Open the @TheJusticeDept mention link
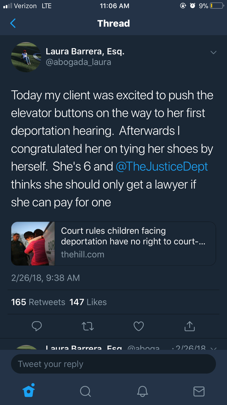Screen dimensions: 227x405 (162, 167)
